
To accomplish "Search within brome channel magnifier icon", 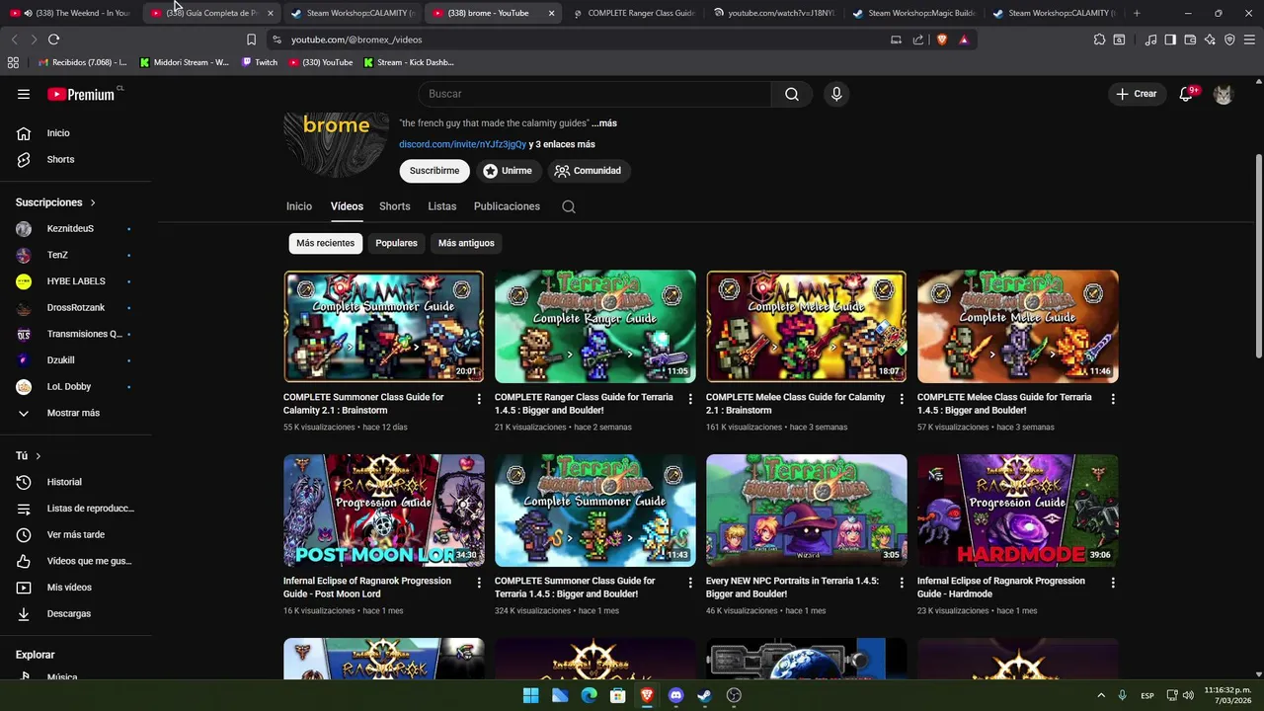I will pyautogui.click(x=568, y=206).
